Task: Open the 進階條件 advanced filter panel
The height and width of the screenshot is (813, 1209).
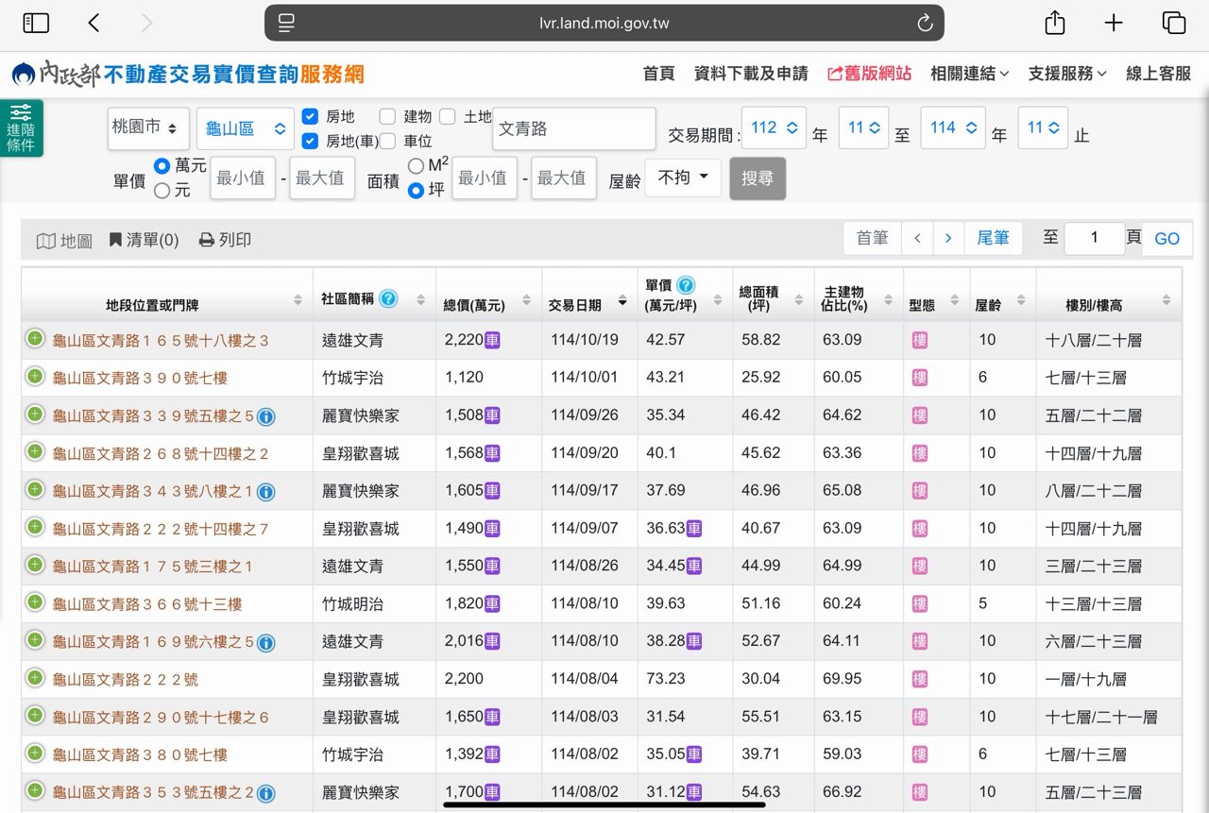Action: tap(21, 128)
